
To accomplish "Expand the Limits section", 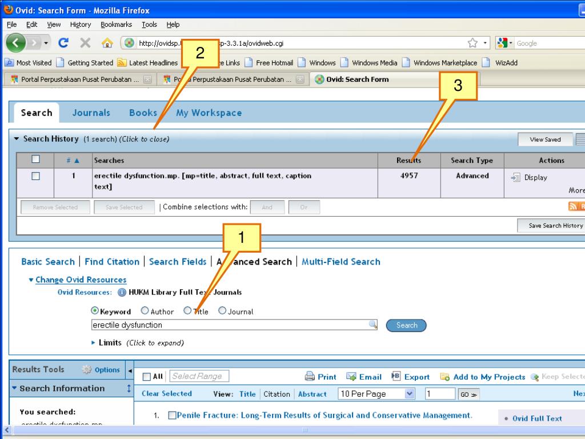I will (93, 343).
